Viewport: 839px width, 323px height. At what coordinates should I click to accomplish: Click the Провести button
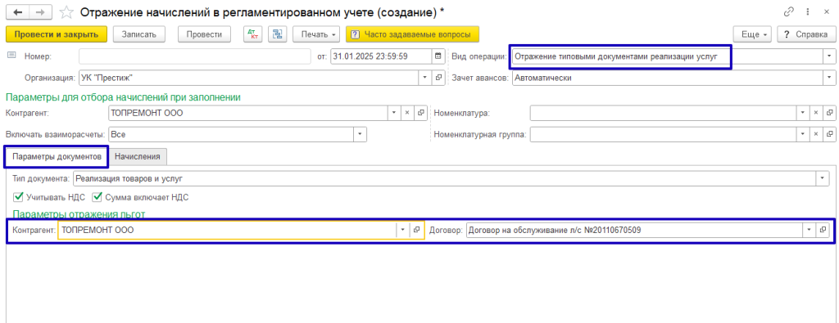204,34
